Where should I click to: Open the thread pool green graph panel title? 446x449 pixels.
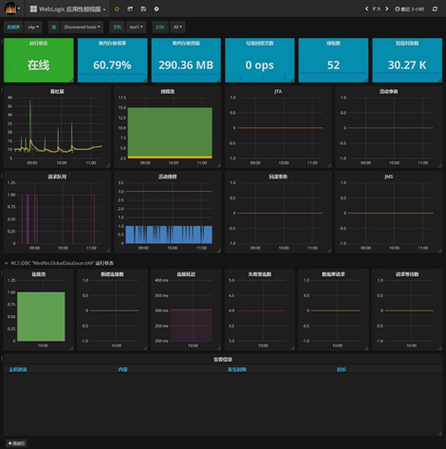[x=167, y=91]
